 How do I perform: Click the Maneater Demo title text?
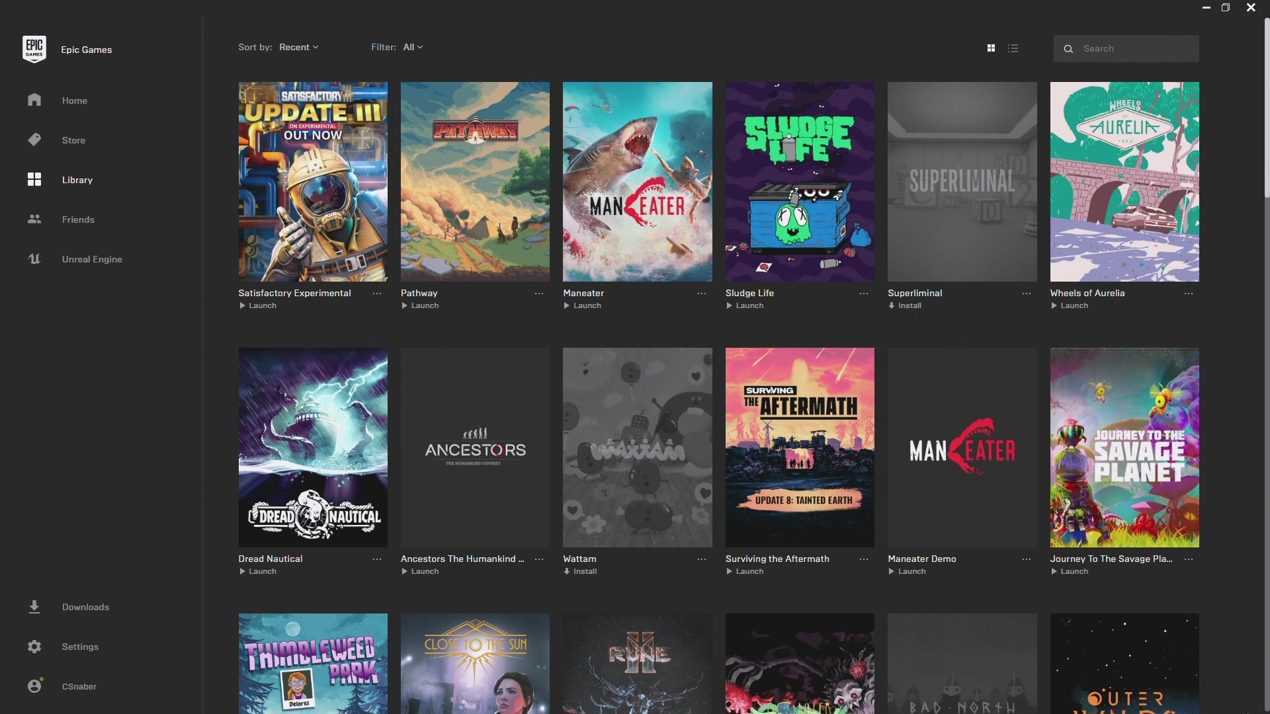click(922, 559)
